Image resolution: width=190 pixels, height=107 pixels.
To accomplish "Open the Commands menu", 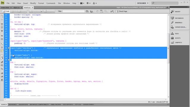I will [x=51, y=3].
